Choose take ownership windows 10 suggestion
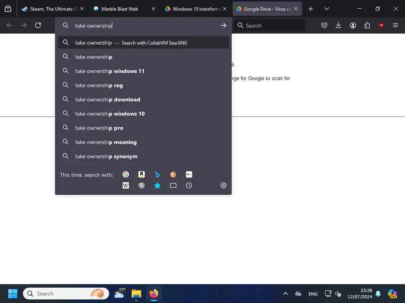 click(143, 113)
